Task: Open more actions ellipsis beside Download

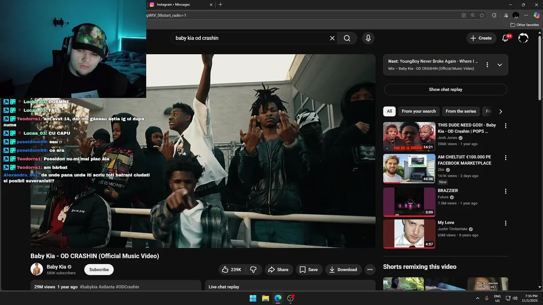Action: [370, 269]
